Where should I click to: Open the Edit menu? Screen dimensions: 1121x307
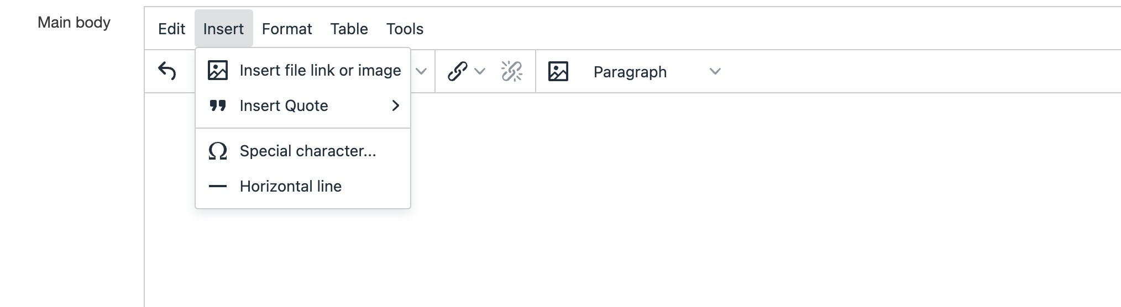(x=171, y=29)
